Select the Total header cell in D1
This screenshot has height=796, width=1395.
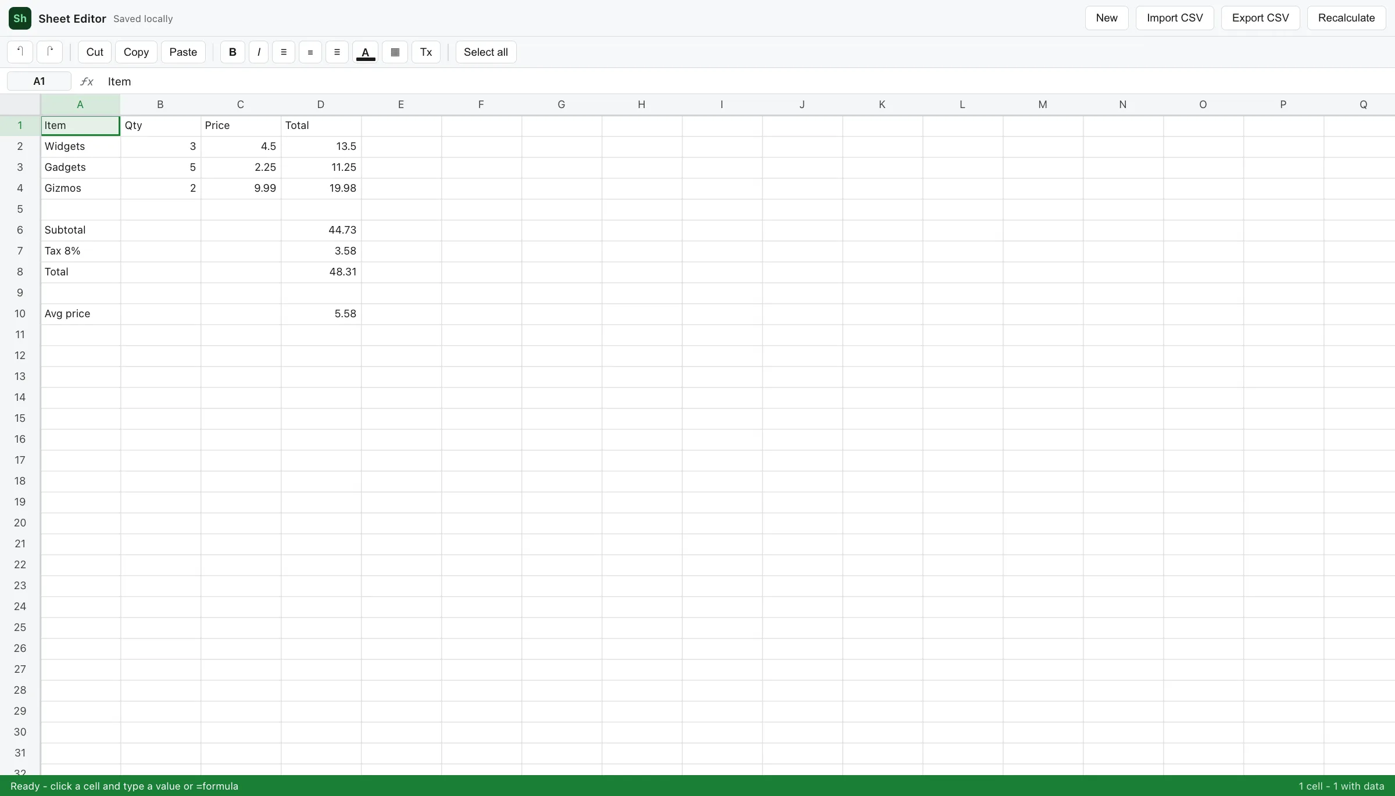click(321, 126)
